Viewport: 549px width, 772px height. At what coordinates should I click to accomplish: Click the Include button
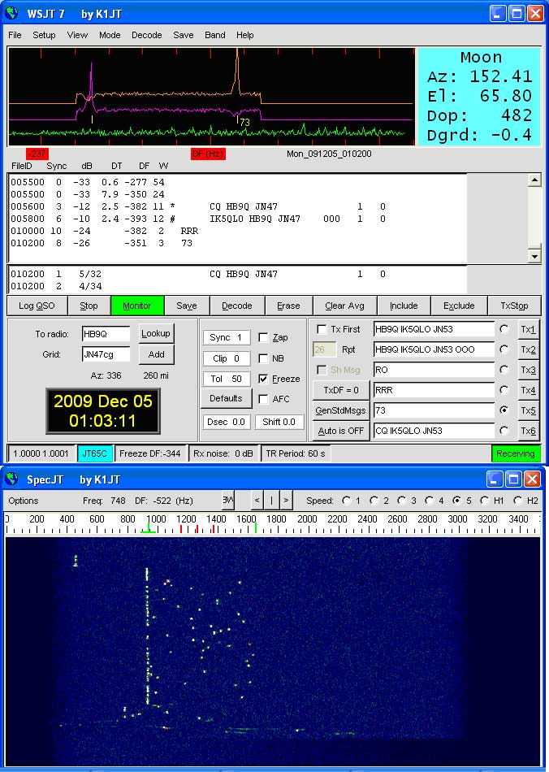point(404,306)
